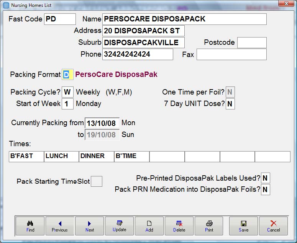Select the B'FAST time slot cell
This screenshot has height=243, width=297.
(26, 157)
